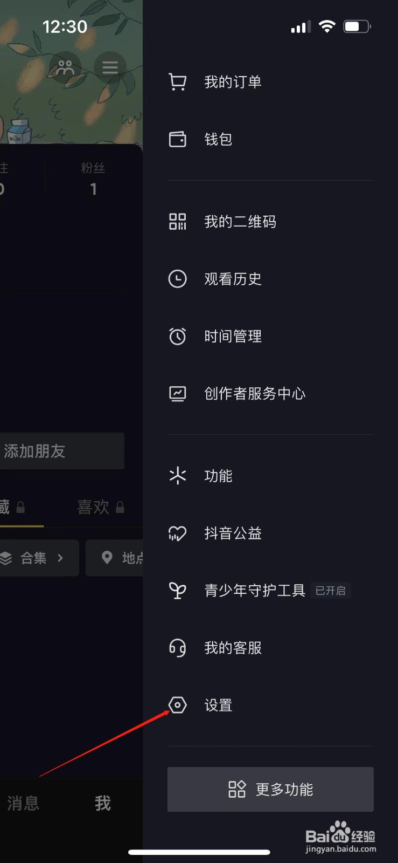The width and height of the screenshot is (398, 863).
Task: Tap the 设置 gear icon
Action: coord(178,705)
